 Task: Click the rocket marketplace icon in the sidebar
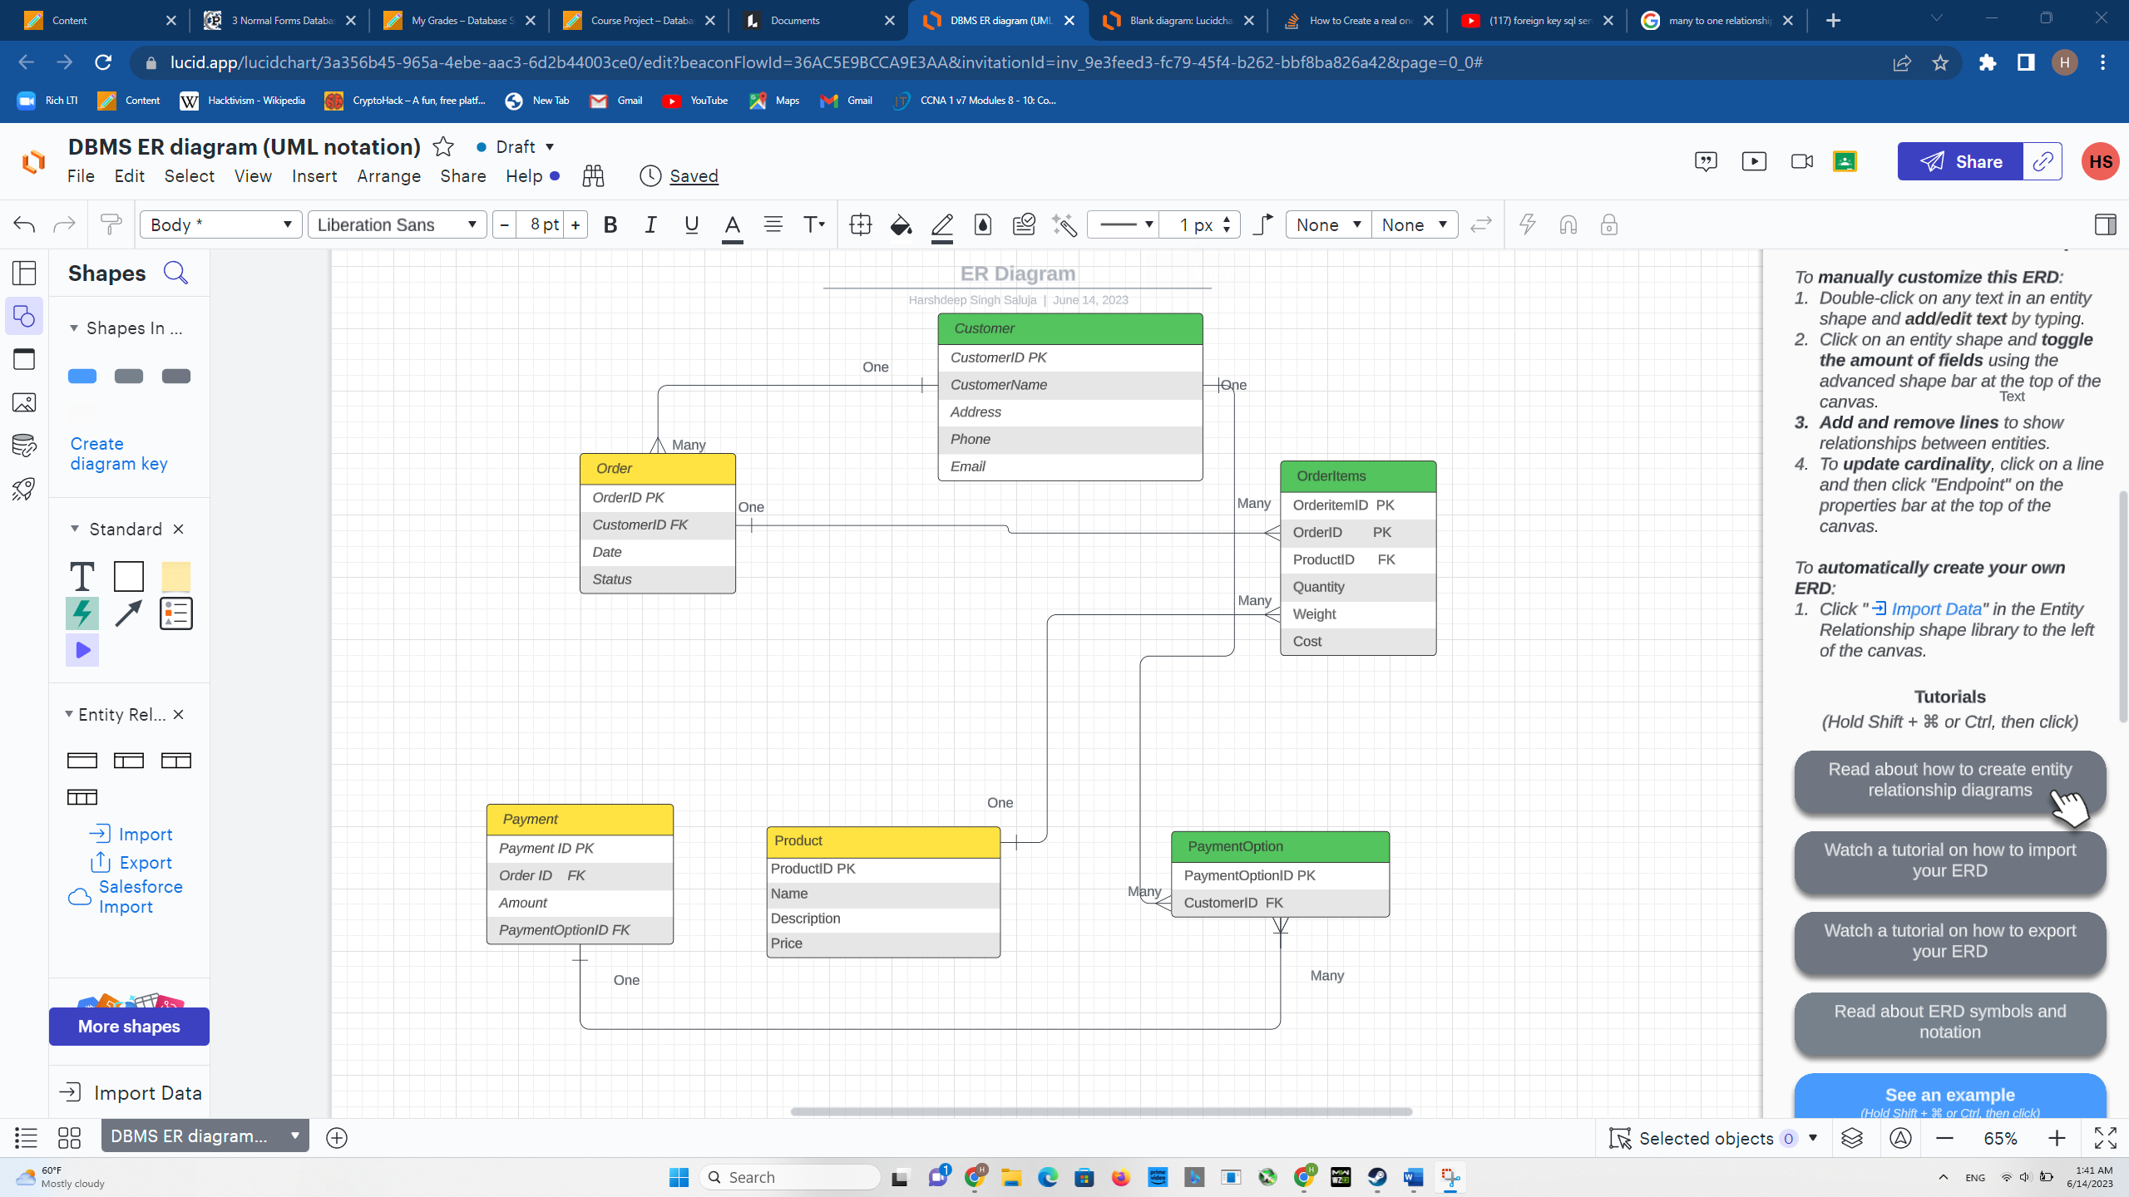coord(24,489)
